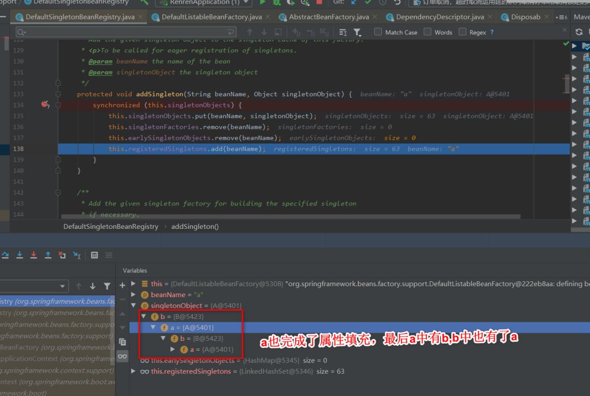Click Force Step Into red arrow icon
590x396 pixels.
click(x=34, y=255)
